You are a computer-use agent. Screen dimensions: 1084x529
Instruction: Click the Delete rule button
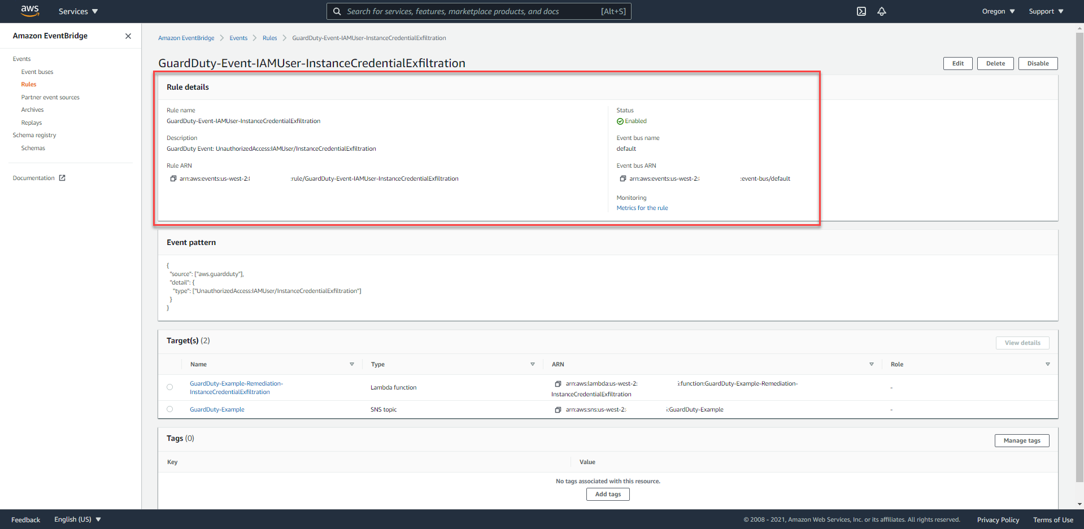tap(995, 63)
